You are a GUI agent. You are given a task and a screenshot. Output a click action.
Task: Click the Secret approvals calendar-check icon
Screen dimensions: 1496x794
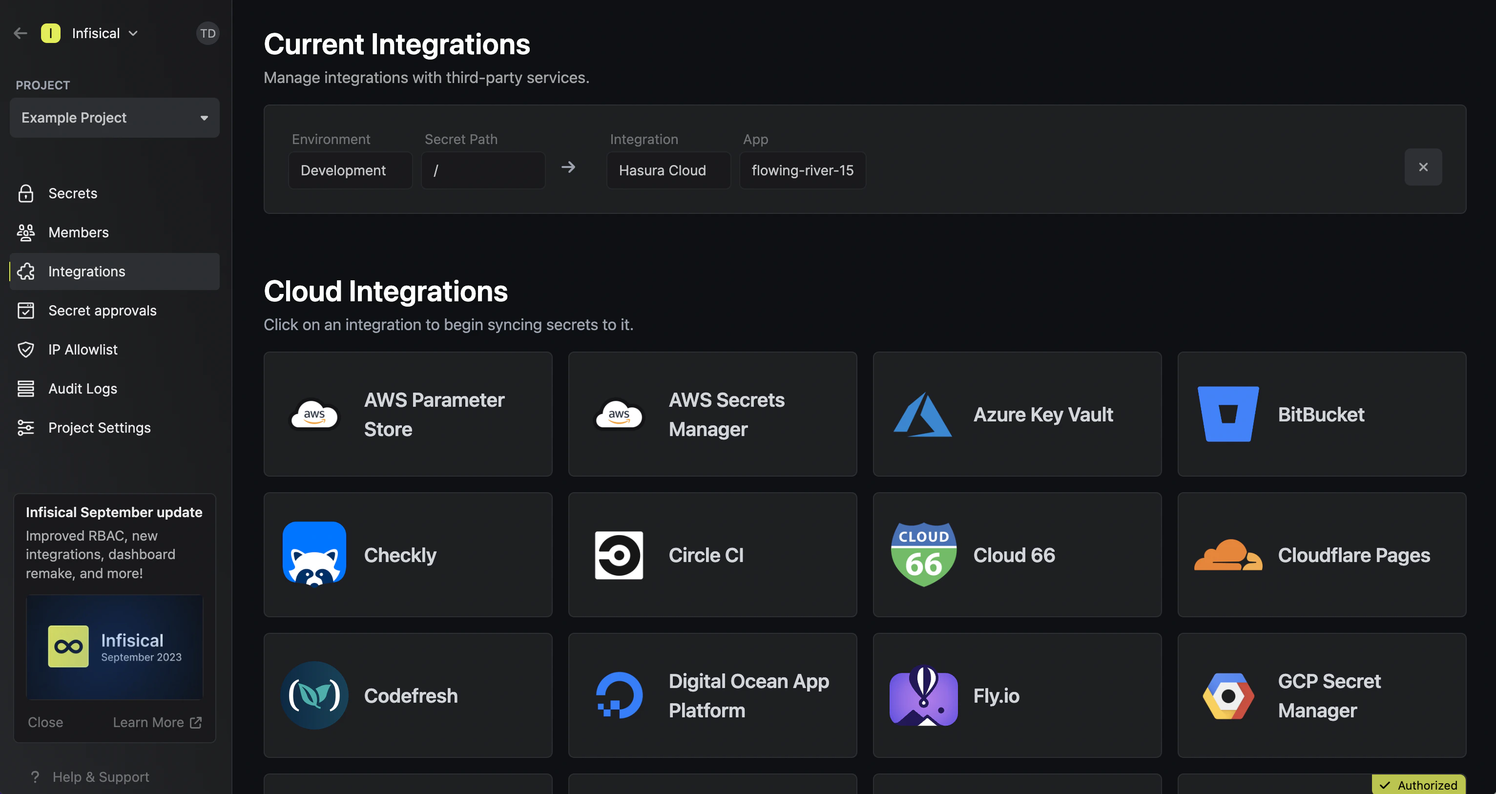click(25, 310)
